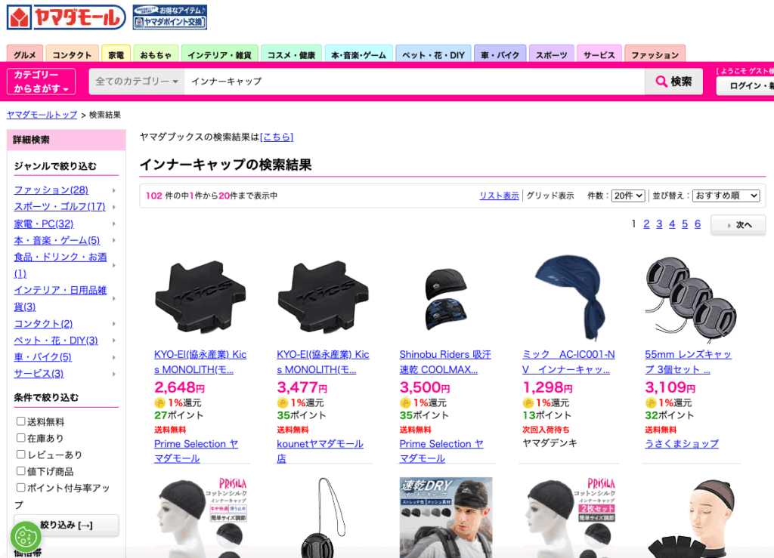Open the first Kics MONOLITH product image

tap(200, 297)
